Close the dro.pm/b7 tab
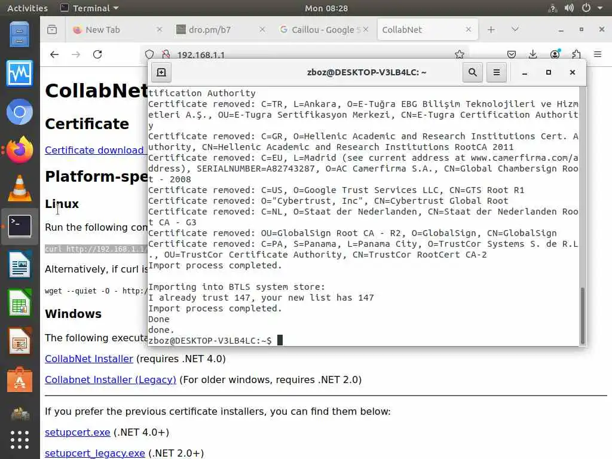Viewport: 612px width, 459px height. point(262,29)
